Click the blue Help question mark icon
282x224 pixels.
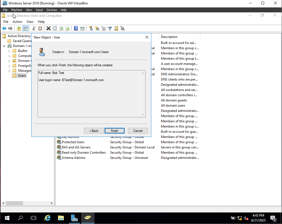[x=76, y=29]
